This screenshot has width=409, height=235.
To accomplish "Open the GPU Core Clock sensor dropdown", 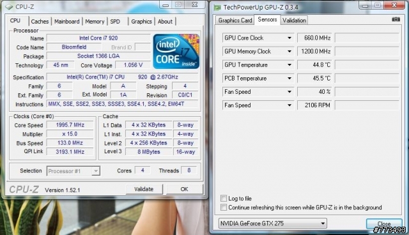I will (289, 38).
